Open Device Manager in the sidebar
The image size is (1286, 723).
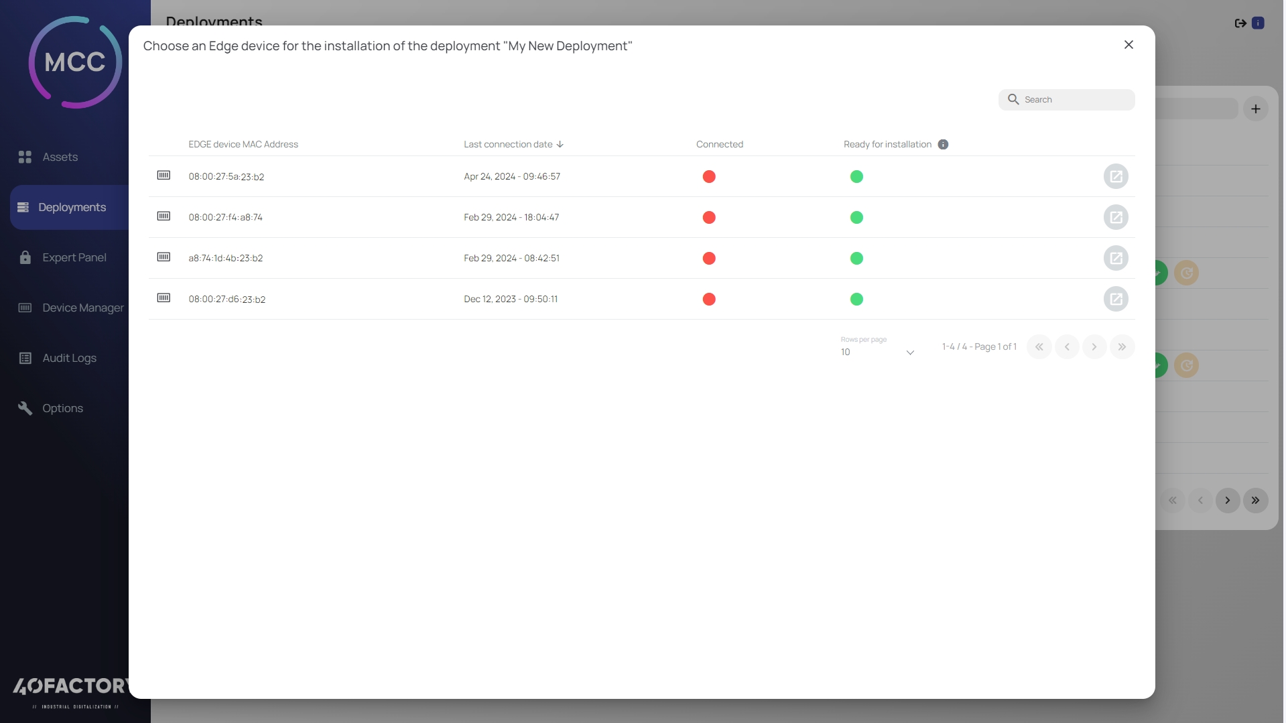82,308
